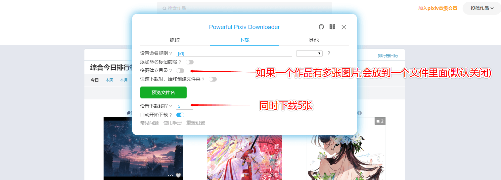Click the heart icon on first artwork
501x180 pixels.
[x=178, y=175]
